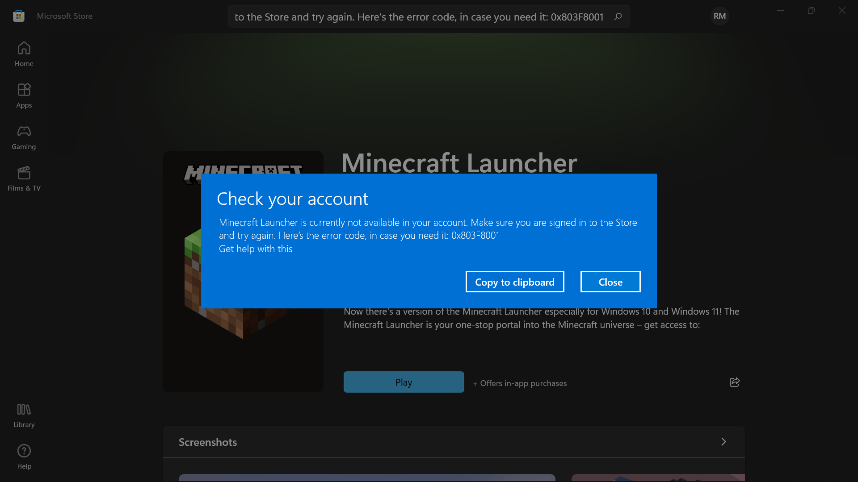Viewport: 858px width, 482px height.
Task: Click the search input field
Action: [x=429, y=16]
